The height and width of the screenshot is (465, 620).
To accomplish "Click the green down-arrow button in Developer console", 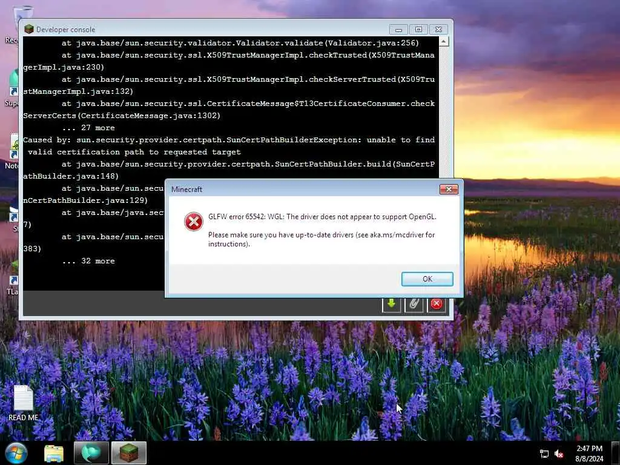I will pyautogui.click(x=392, y=304).
